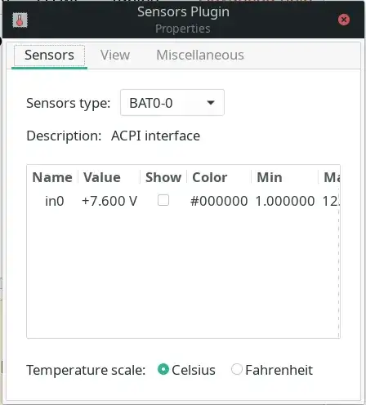Open the Sensors type BAT0-0 dropdown

(x=172, y=103)
